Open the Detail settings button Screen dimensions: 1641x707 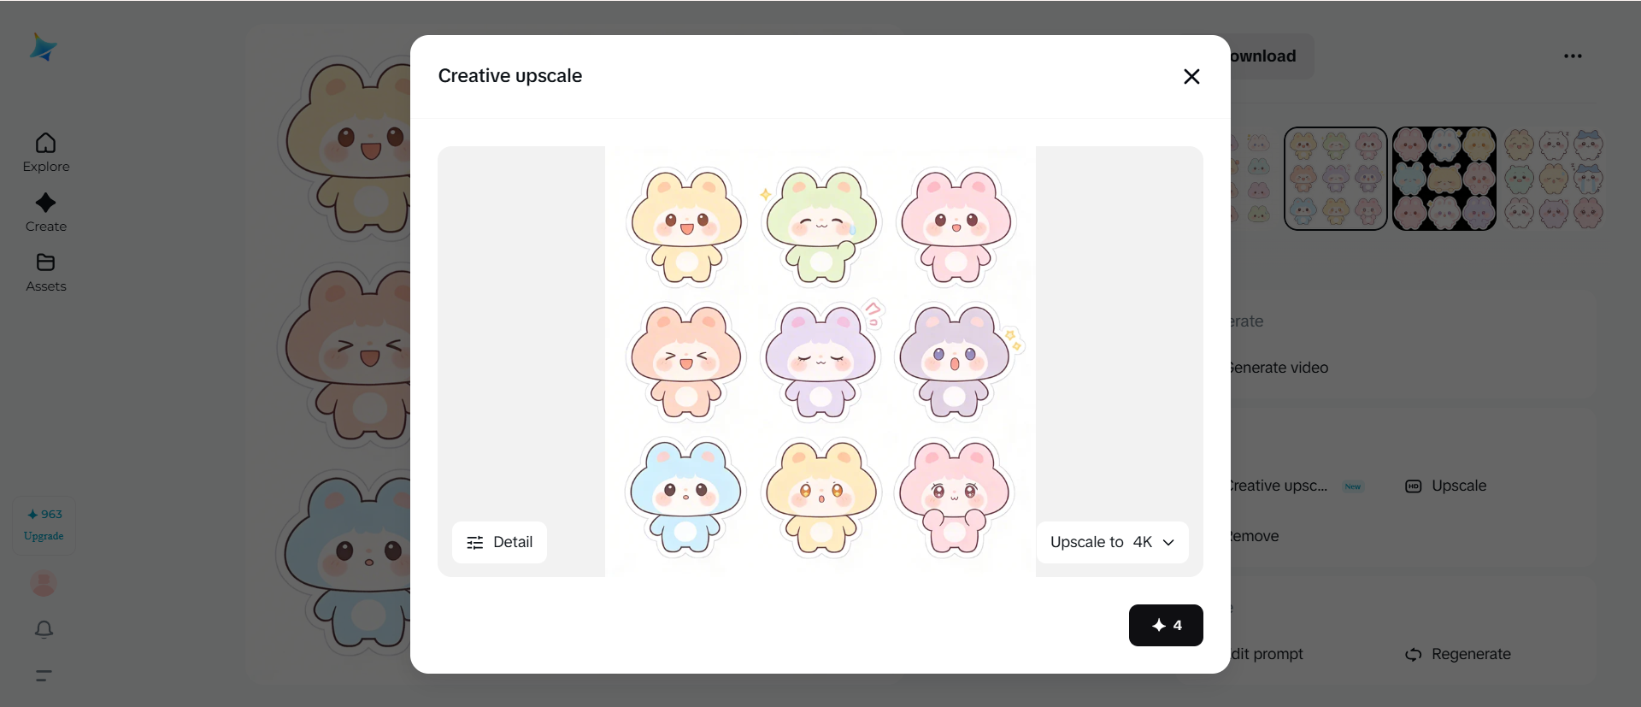point(499,542)
